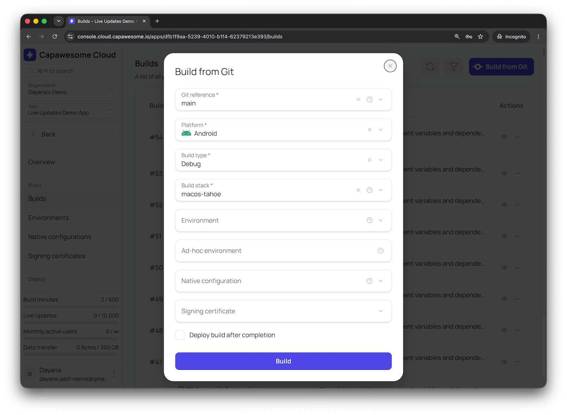Clear the macos-tahoe build stack
The height and width of the screenshot is (415, 567).
pos(358,190)
